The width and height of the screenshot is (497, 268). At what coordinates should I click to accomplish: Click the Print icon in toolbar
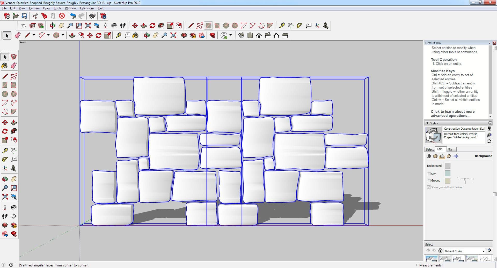(x=92, y=16)
